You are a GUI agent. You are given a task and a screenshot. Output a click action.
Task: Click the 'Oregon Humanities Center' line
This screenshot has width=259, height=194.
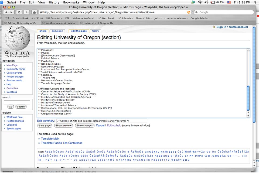click(x=55, y=114)
